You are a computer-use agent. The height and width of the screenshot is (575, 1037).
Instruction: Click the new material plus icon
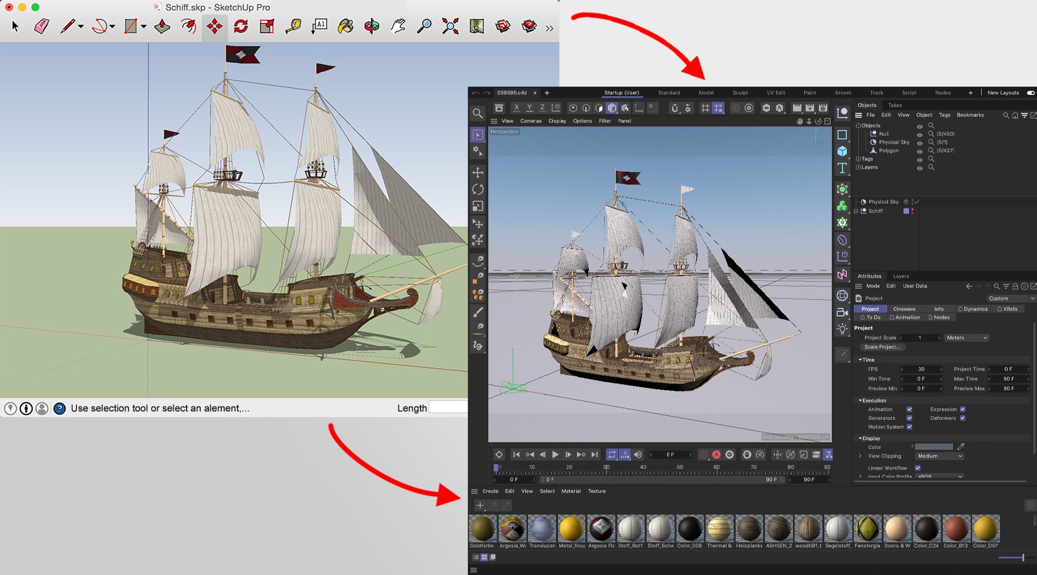coord(480,505)
